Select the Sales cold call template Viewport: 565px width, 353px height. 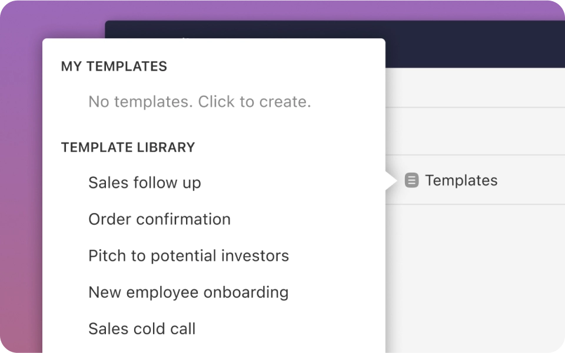click(x=142, y=328)
